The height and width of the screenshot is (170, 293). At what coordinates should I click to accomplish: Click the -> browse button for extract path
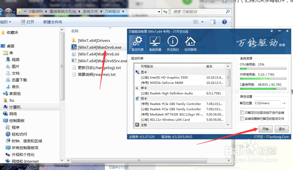[284, 103]
